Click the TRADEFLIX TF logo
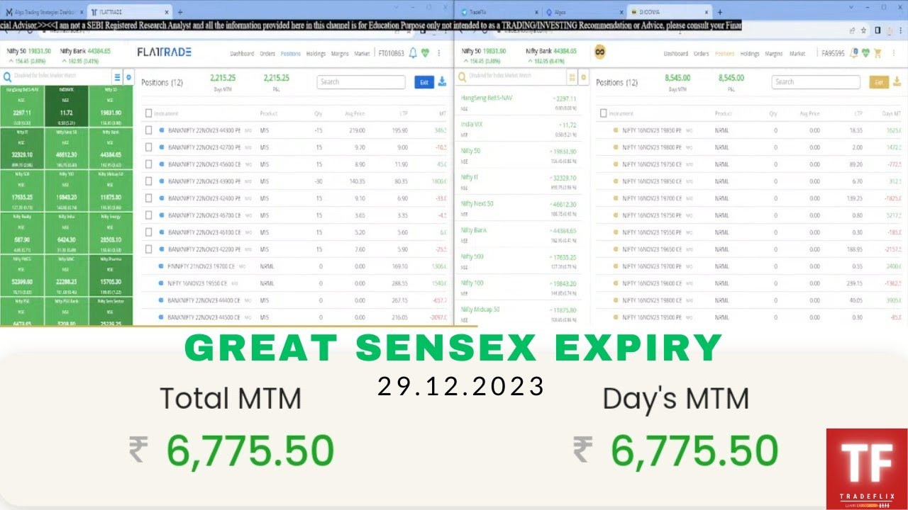Viewport: 908px width, 510px height. (866, 468)
